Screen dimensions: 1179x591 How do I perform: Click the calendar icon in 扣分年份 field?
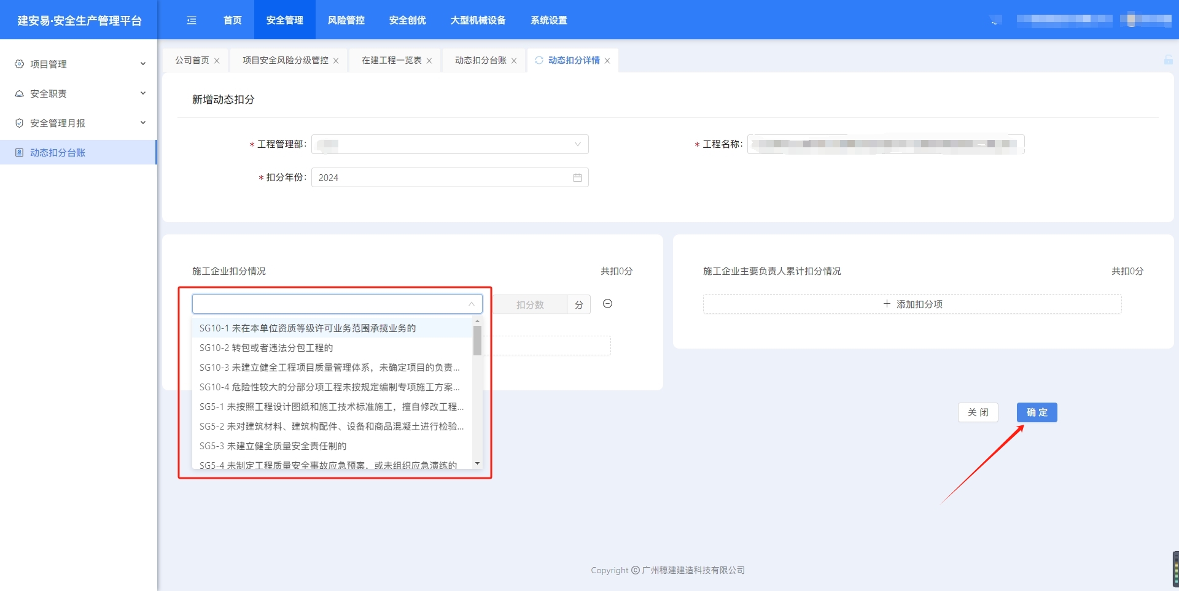coord(577,178)
